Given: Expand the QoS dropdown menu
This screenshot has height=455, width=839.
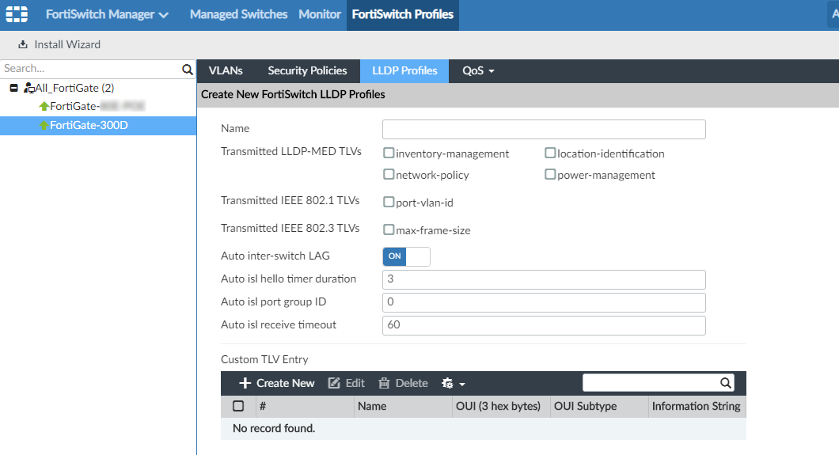Looking at the screenshot, I should [x=478, y=71].
